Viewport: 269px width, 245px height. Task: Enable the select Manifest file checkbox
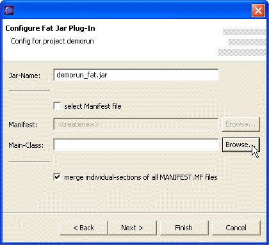click(x=57, y=106)
